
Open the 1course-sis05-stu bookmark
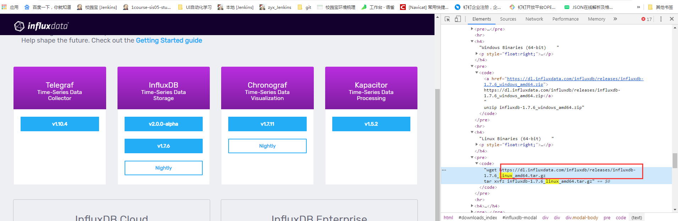click(147, 7)
